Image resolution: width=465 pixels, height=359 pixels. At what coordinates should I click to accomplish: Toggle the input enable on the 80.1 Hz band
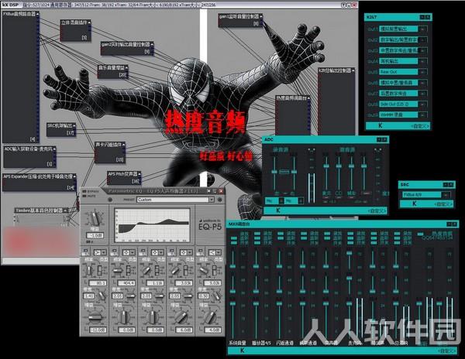click(x=85, y=252)
